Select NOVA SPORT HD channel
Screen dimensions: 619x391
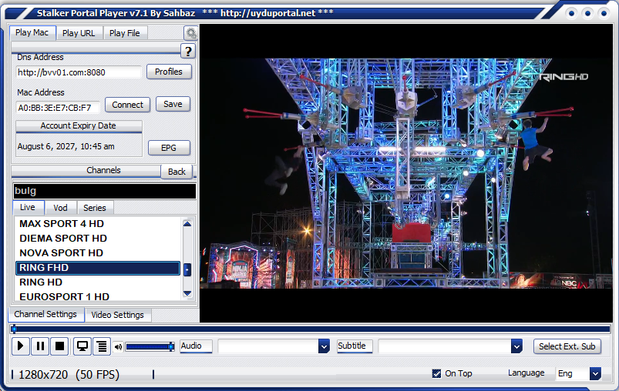pos(97,253)
